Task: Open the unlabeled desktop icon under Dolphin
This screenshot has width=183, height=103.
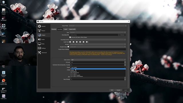Action: click(3, 41)
